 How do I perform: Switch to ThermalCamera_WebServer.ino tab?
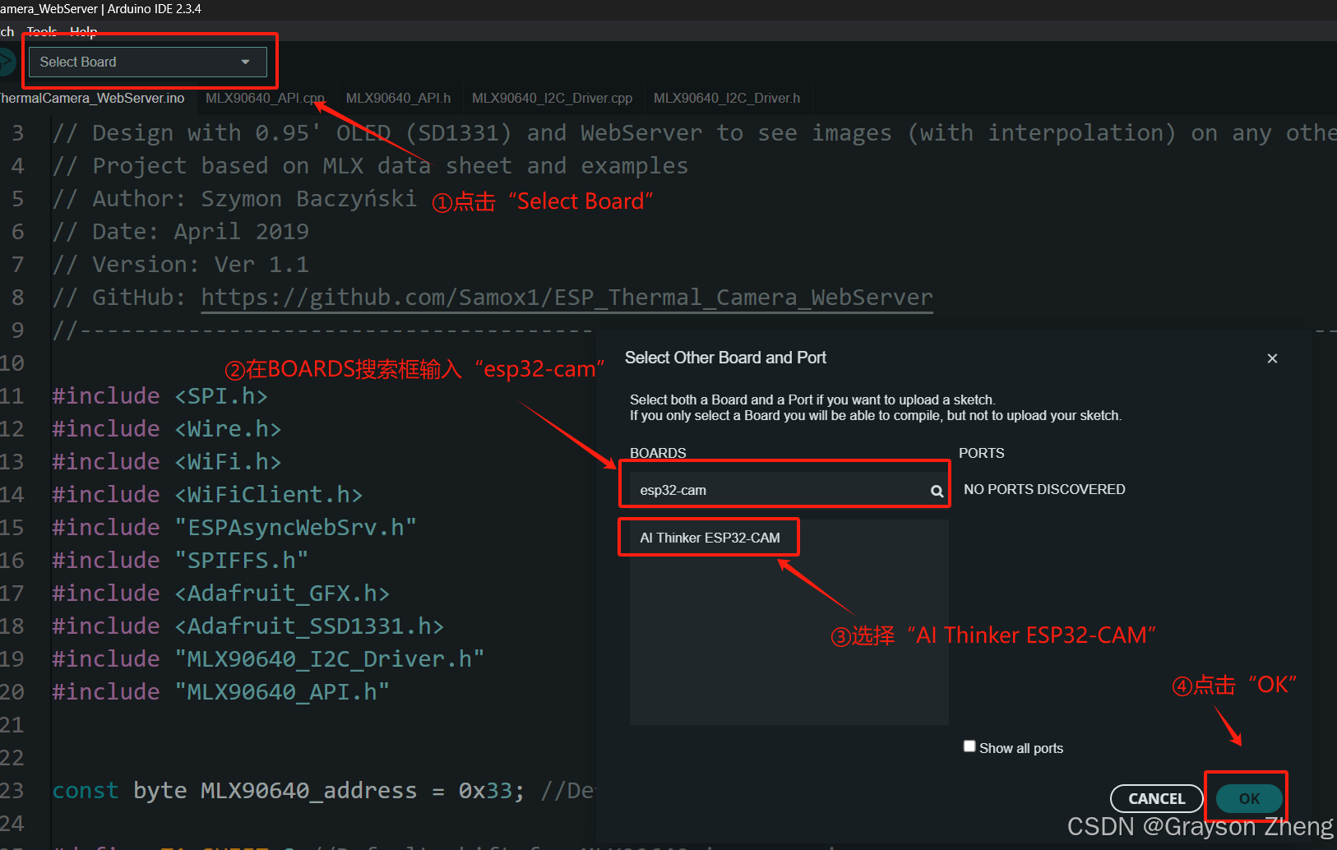click(x=91, y=99)
